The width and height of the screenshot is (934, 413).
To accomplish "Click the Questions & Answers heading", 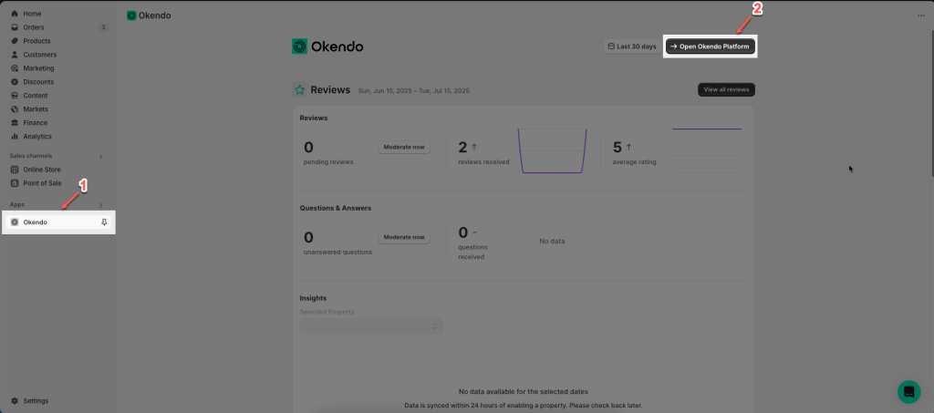I will pyautogui.click(x=336, y=208).
